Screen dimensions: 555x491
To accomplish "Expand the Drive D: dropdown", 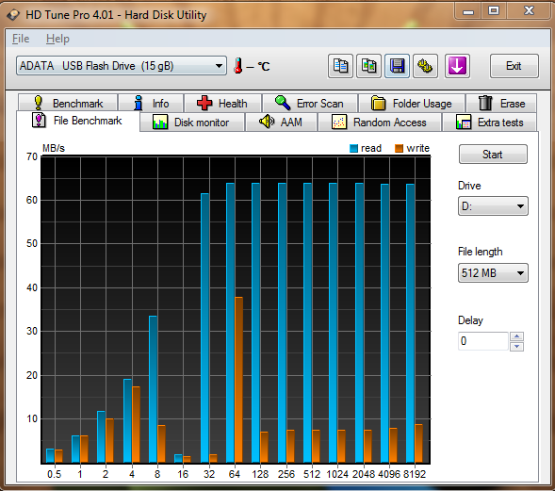I will pyautogui.click(x=493, y=206).
